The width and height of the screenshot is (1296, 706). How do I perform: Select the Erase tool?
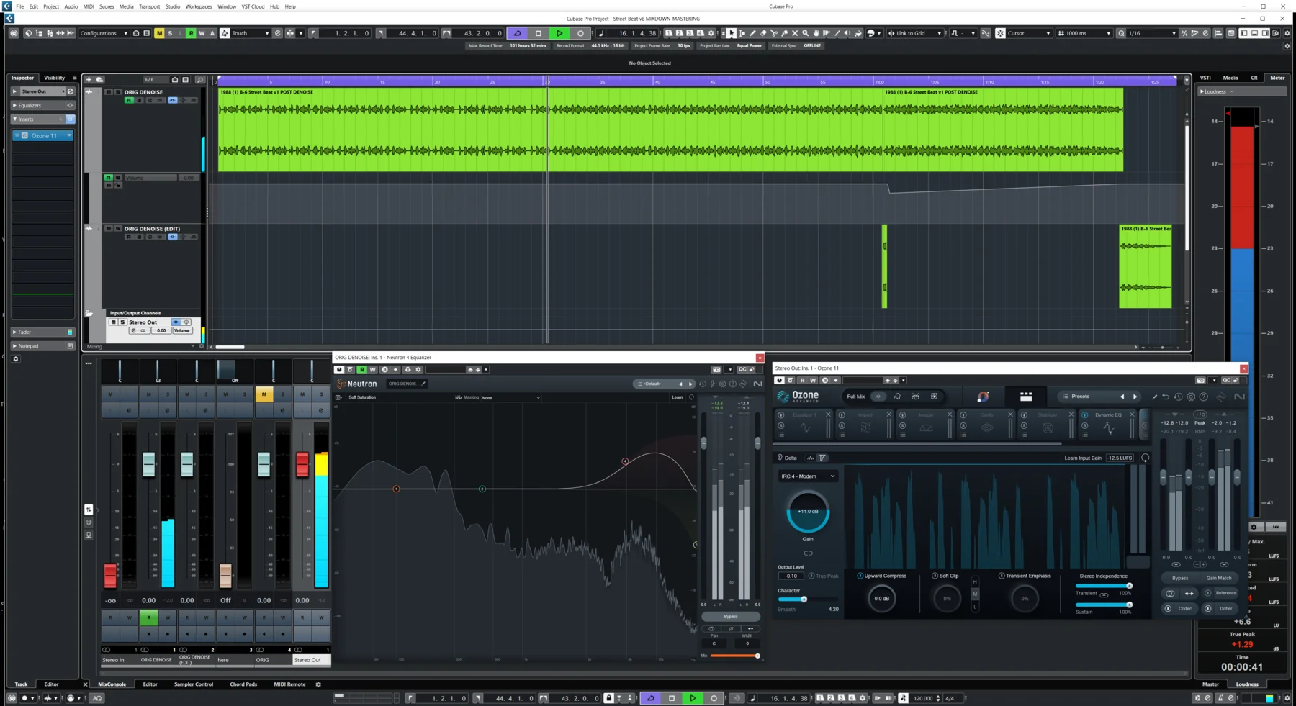tap(763, 33)
